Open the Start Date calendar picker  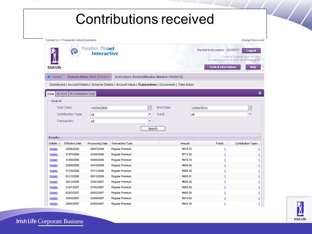(x=150, y=108)
